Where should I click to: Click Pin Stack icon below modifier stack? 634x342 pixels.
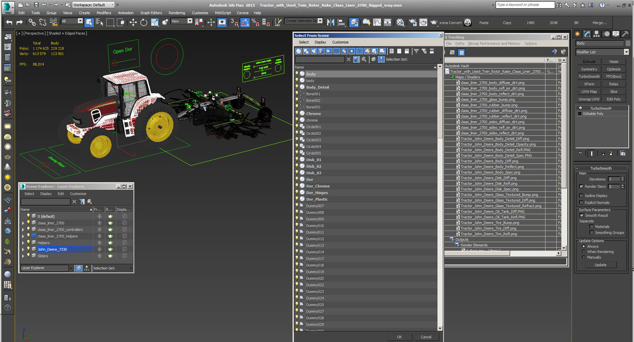point(580,153)
